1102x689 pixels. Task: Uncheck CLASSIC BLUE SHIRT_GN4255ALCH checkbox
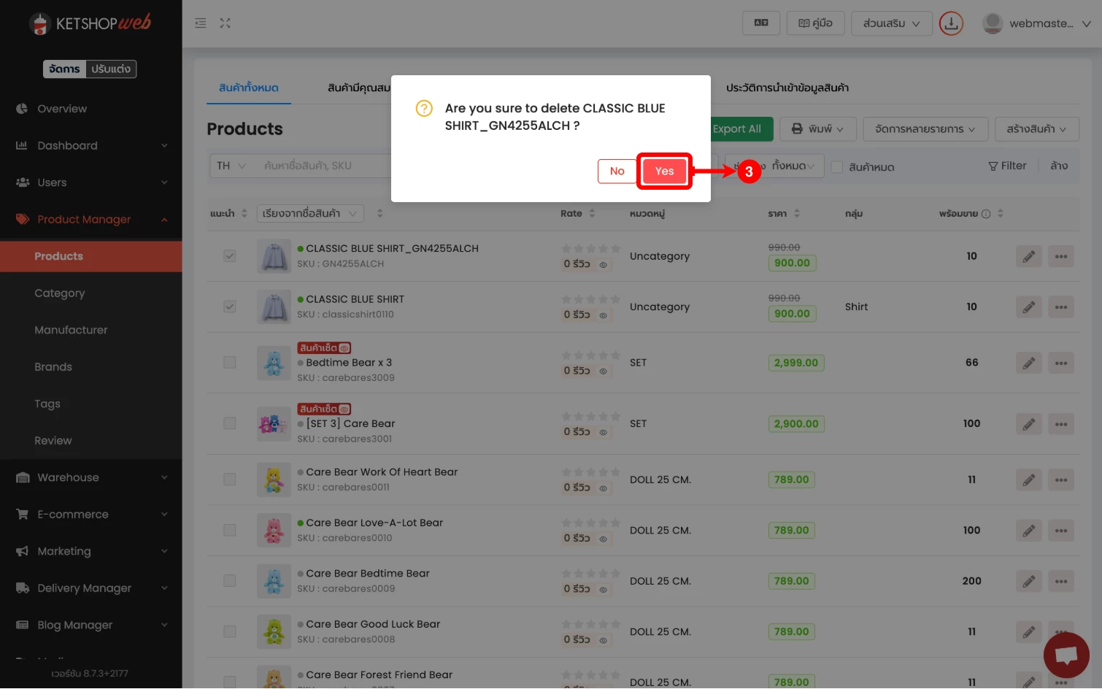pos(230,256)
